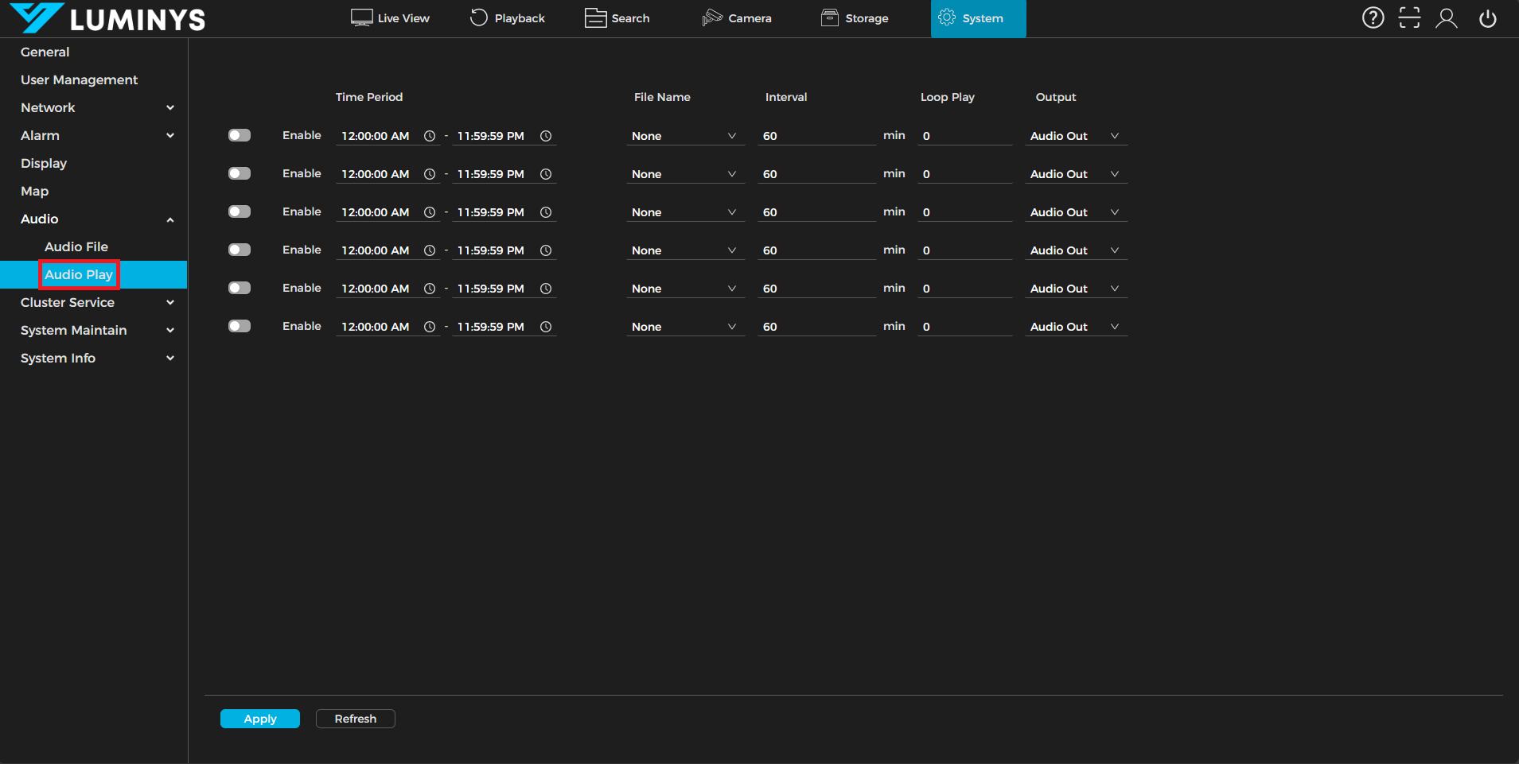This screenshot has width=1519, height=764.
Task: Click the Interval field in first row
Action: point(816,136)
